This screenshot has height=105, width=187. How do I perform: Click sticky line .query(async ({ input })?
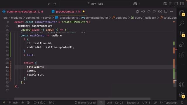coord(44,30)
